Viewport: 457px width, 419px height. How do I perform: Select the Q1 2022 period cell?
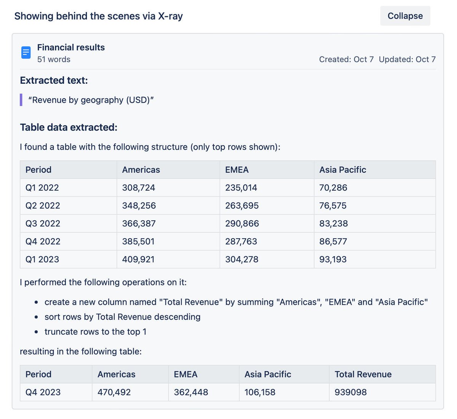pos(42,188)
